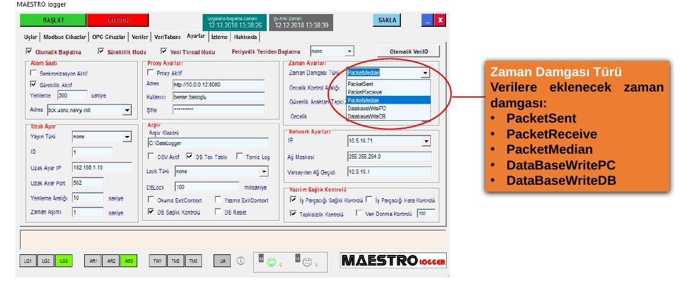Switch to the Modbus Cihazlar tab
The width and height of the screenshot is (692, 283).
click(x=65, y=37)
